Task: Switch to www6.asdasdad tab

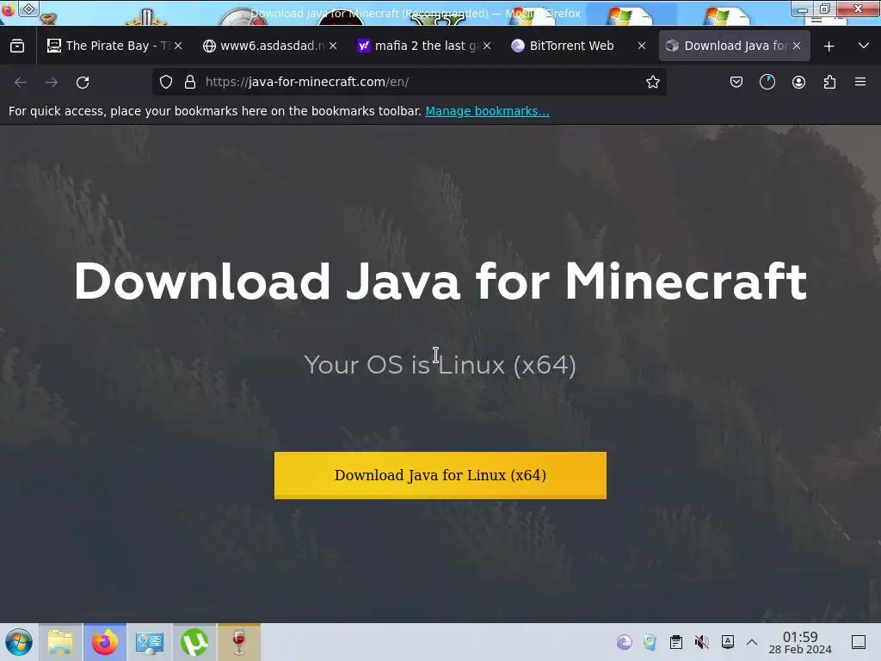Action: point(263,46)
